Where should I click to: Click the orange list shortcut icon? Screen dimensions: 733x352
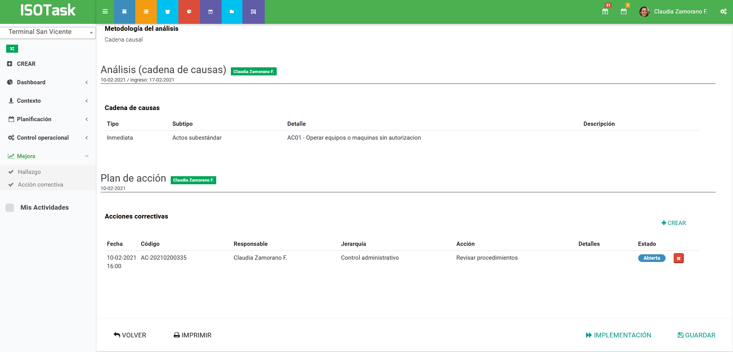coord(146,12)
